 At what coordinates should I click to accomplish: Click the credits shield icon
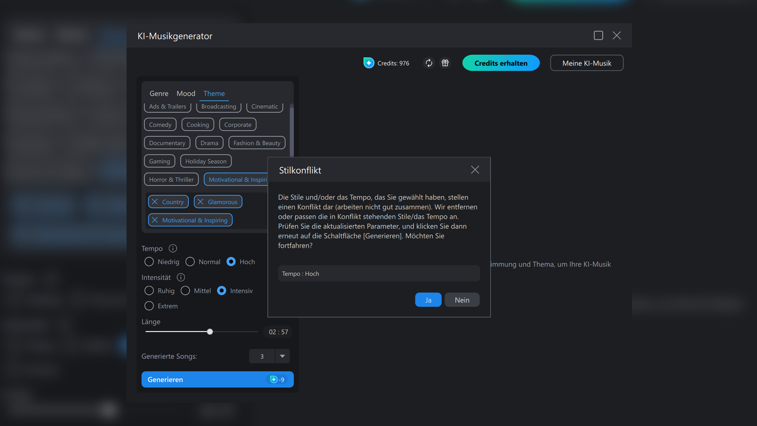point(369,63)
